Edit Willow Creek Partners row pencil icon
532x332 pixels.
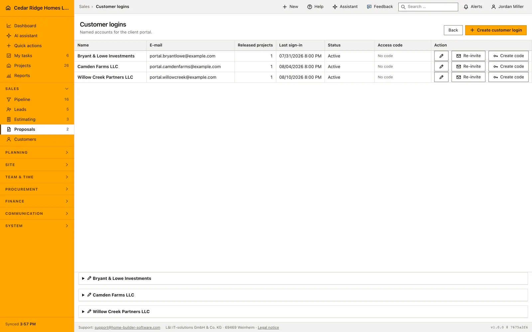(x=441, y=77)
